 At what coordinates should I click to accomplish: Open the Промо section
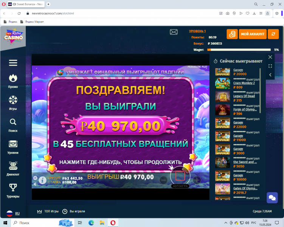tap(13, 81)
